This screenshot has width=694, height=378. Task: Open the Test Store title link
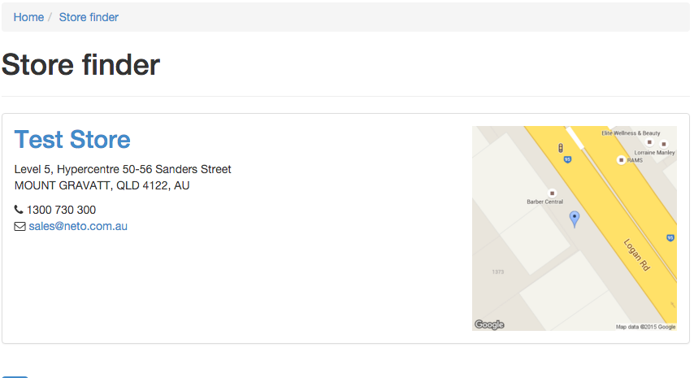click(72, 140)
